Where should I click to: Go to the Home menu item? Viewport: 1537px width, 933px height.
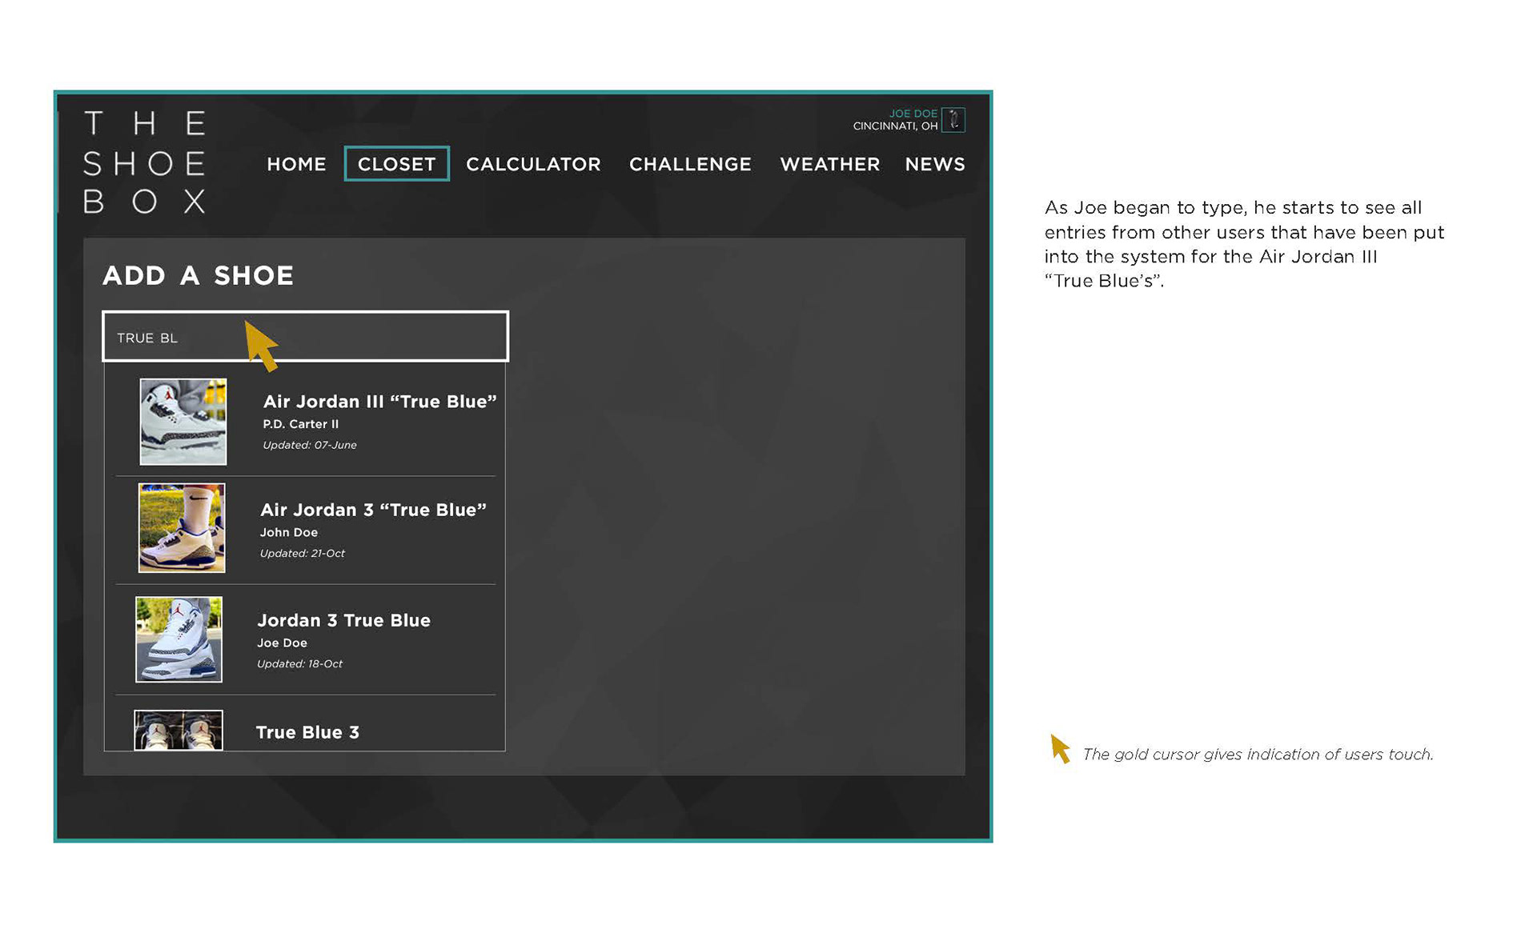(x=296, y=164)
